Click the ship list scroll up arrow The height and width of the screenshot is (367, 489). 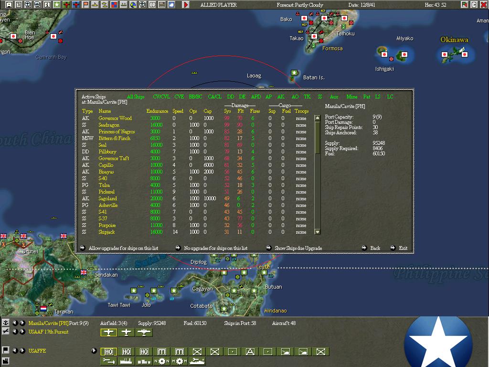coord(318,118)
